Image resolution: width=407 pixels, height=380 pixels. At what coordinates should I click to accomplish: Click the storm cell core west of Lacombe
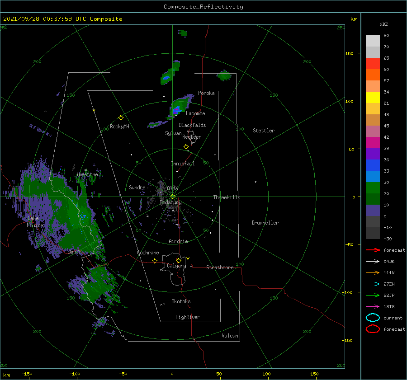tap(177, 110)
